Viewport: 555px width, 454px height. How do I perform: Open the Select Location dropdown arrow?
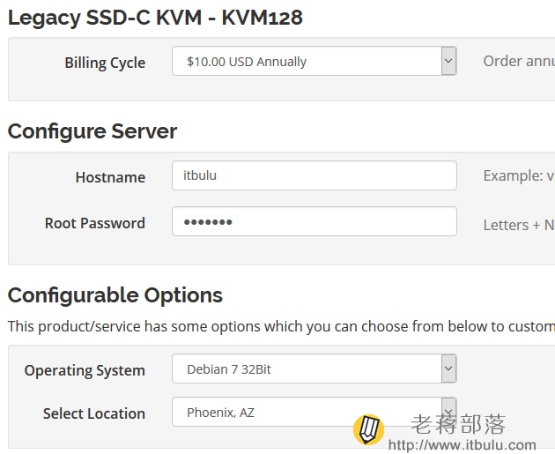pos(448,412)
